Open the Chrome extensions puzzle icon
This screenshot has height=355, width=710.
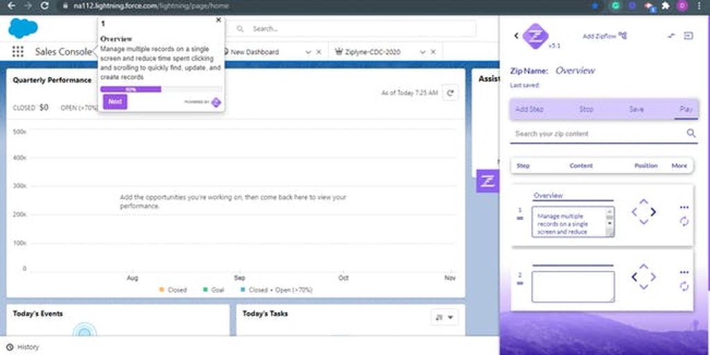click(665, 6)
